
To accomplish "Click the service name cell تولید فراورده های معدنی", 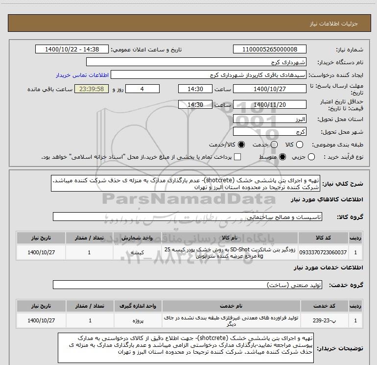I will (231, 320).
